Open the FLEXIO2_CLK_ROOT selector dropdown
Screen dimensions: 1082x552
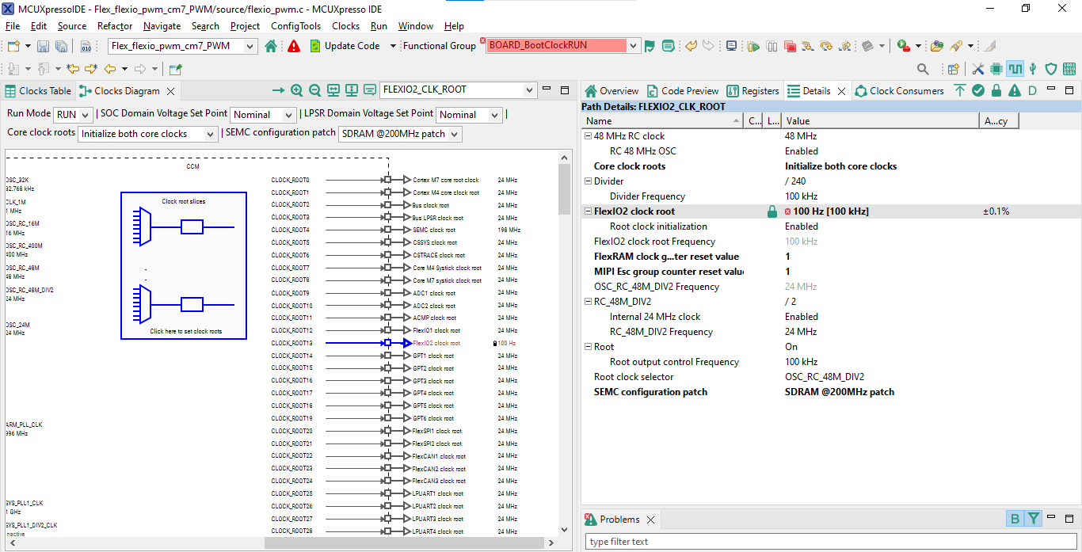pyautogui.click(x=530, y=89)
